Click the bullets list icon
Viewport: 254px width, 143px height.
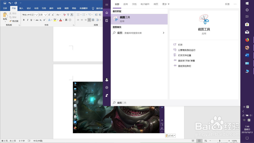[x=78, y=15]
